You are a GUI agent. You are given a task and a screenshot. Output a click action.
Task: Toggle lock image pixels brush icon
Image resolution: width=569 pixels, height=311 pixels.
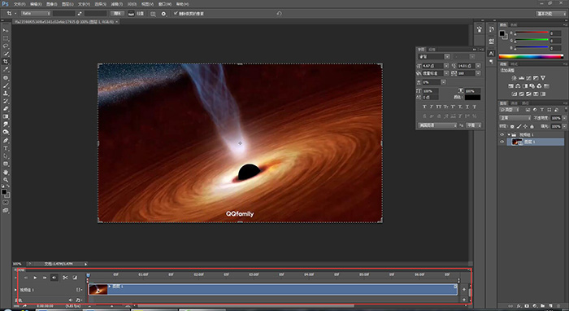click(519, 126)
